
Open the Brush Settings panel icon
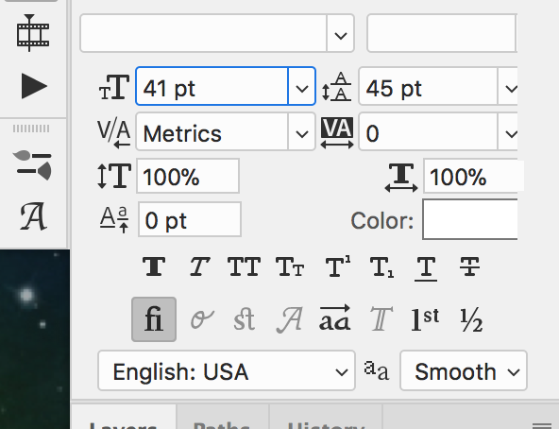coord(34,164)
